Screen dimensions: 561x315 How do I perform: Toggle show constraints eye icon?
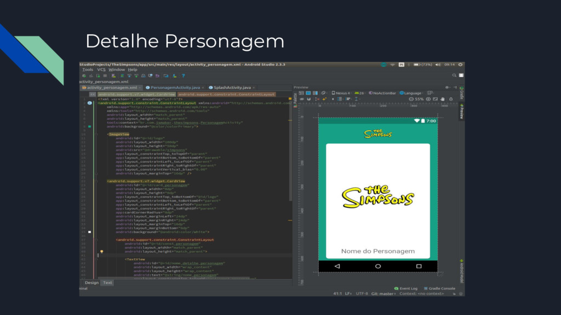[302, 99]
